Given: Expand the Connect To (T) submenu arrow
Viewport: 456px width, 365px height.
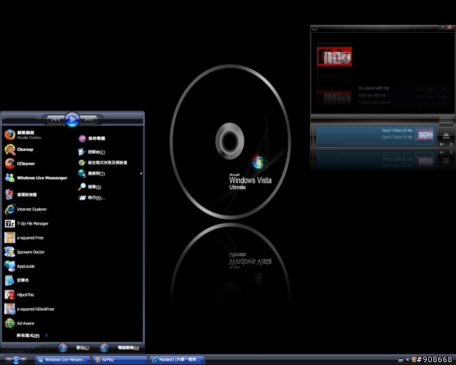Looking at the screenshot, I should click(x=141, y=173).
